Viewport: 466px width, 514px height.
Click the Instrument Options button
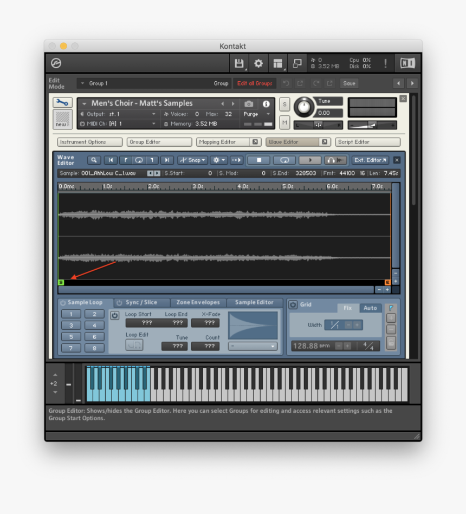[x=90, y=142]
